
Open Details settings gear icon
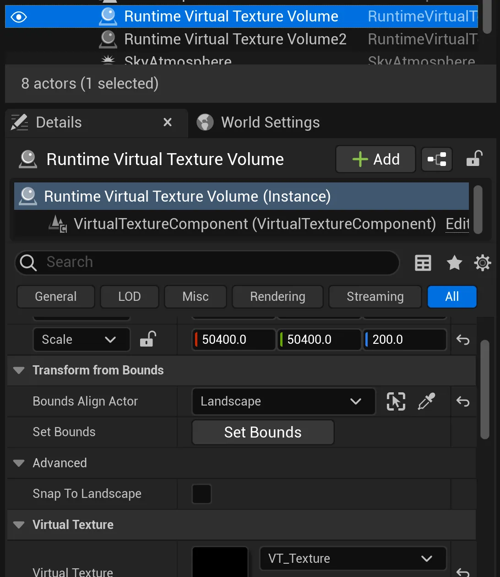pyautogui.click(x=483, y=263)
